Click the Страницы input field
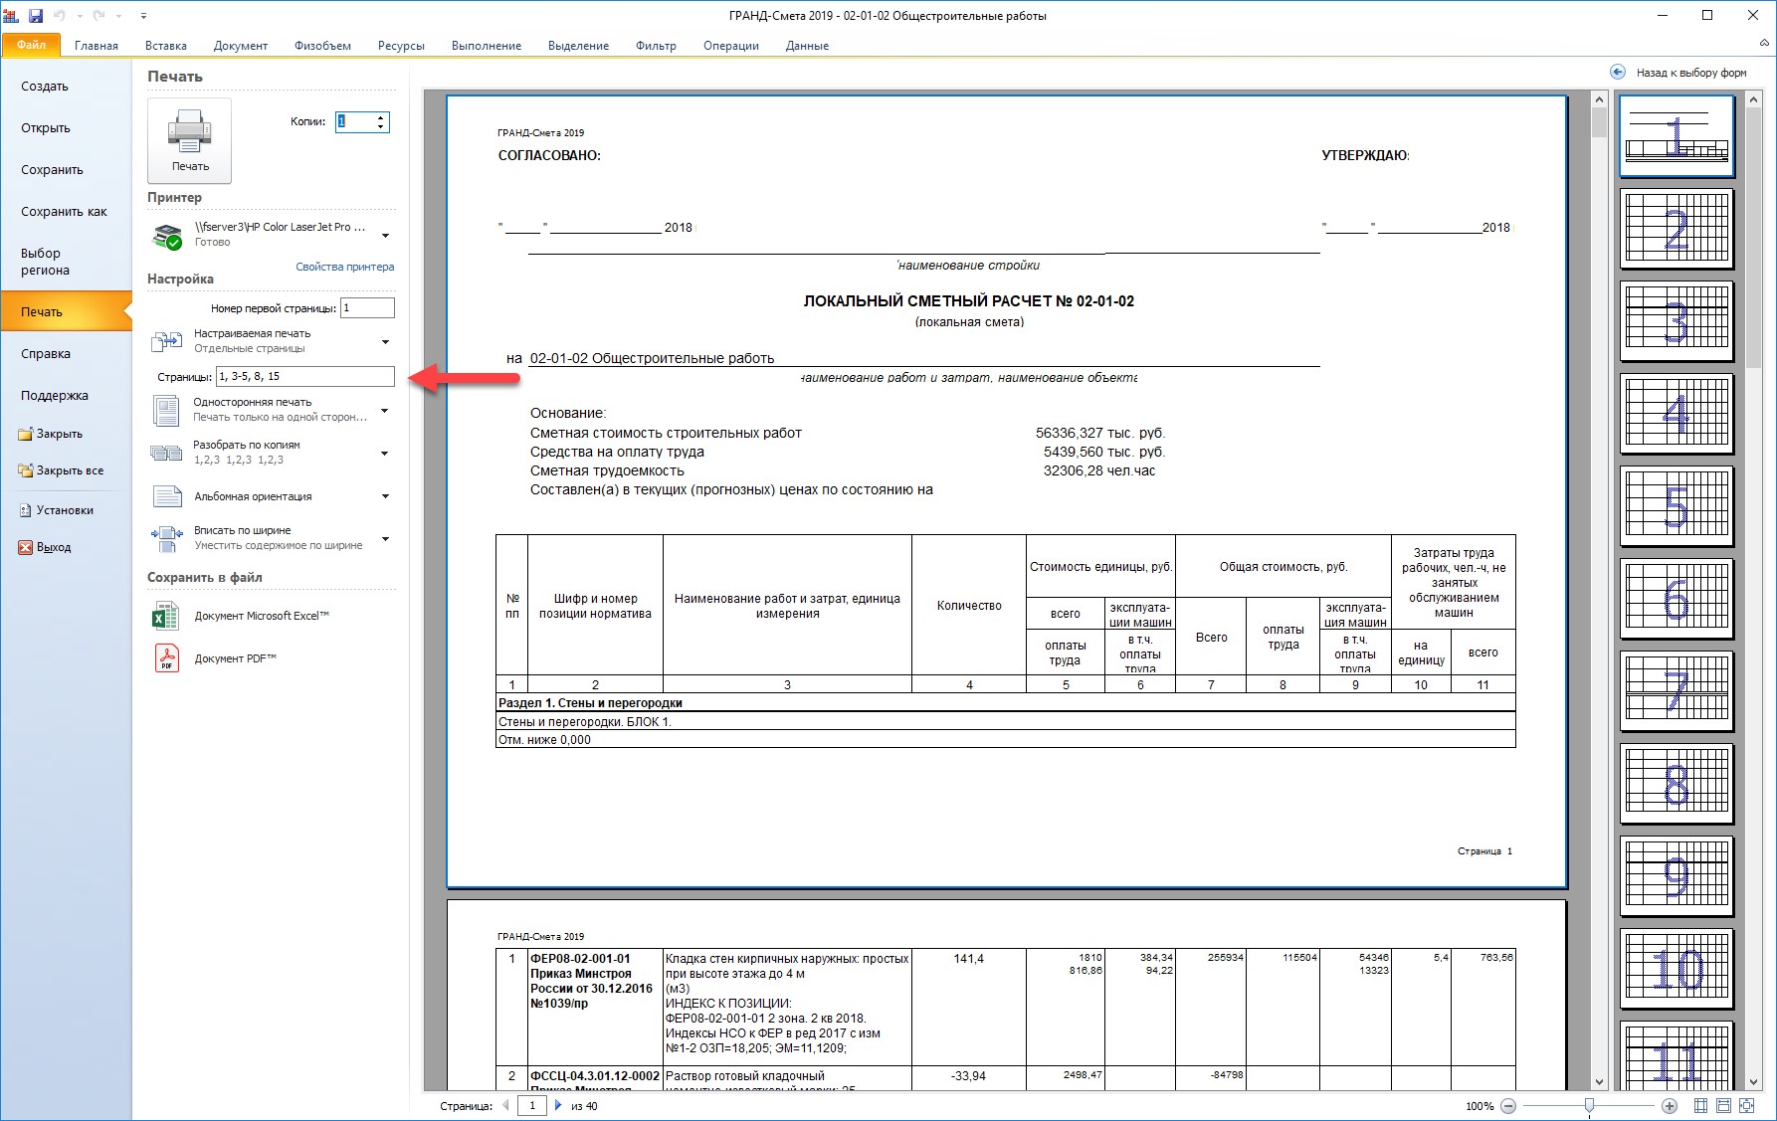This screenshot has height=1121, width=1777. (x=304, y=376)
